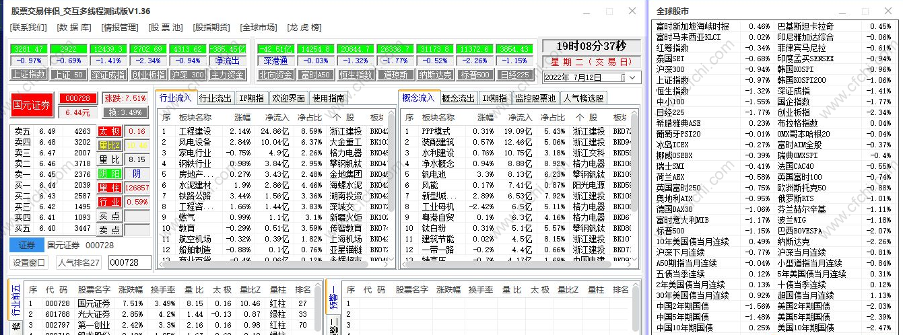Click the 上证指数 index button

tap(28, 75)
